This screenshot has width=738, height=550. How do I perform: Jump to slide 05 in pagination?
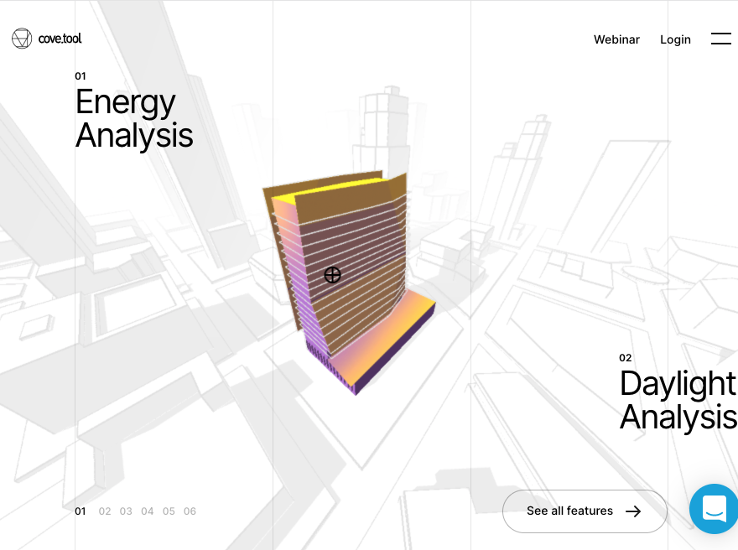[x=169, y=511]
